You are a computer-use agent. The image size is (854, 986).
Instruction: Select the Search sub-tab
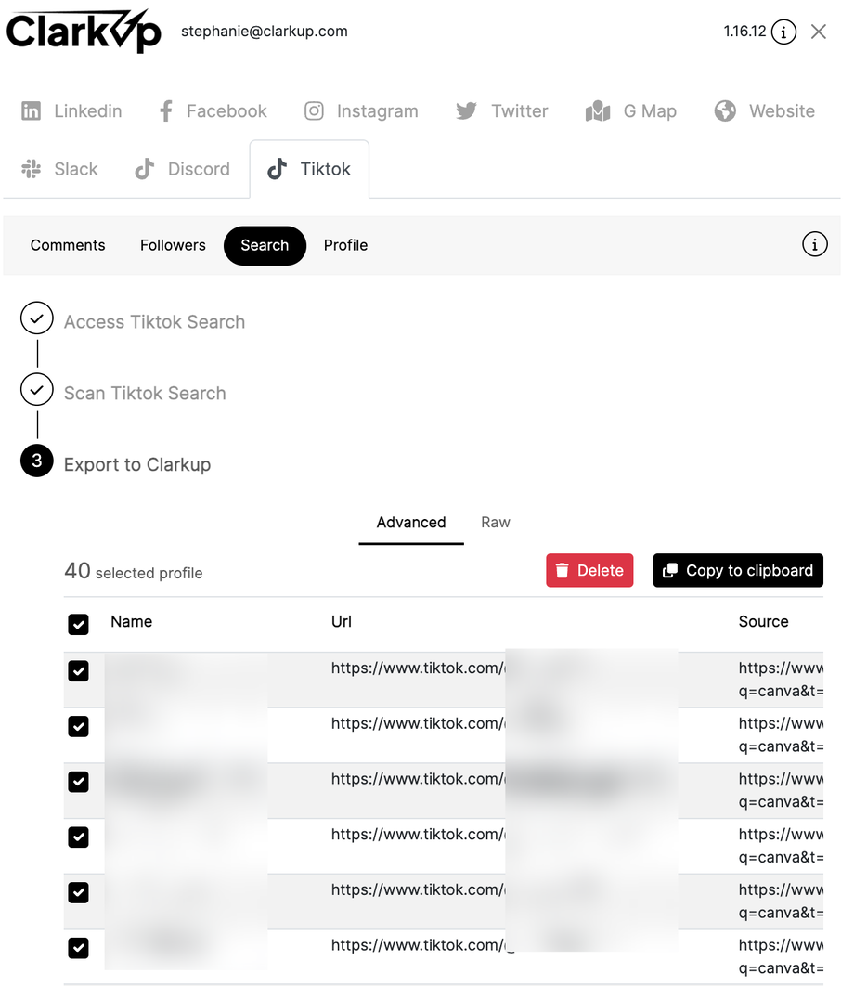[265, 245]
